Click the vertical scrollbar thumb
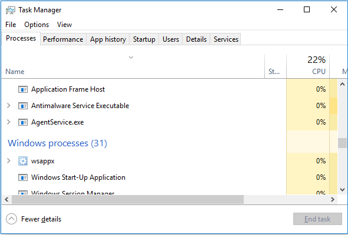 [342, 143]
